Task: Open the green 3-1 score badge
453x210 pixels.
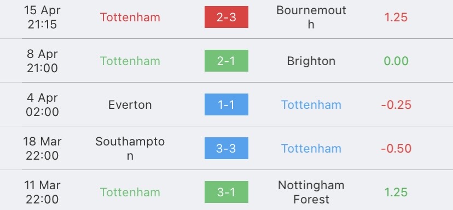Action: coord(226,192)
